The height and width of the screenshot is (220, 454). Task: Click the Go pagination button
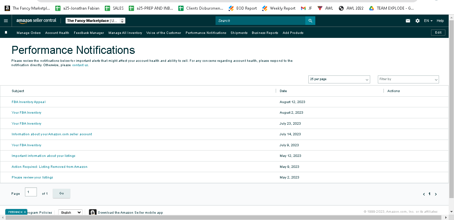pos(62,193)
